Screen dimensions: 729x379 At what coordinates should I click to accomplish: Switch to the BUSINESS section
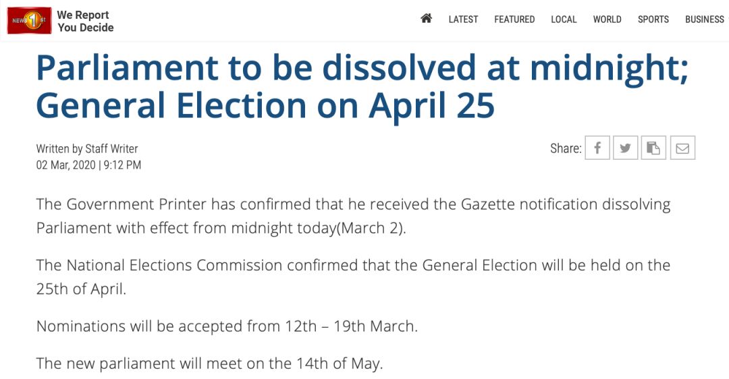click(x=705, y=20)
